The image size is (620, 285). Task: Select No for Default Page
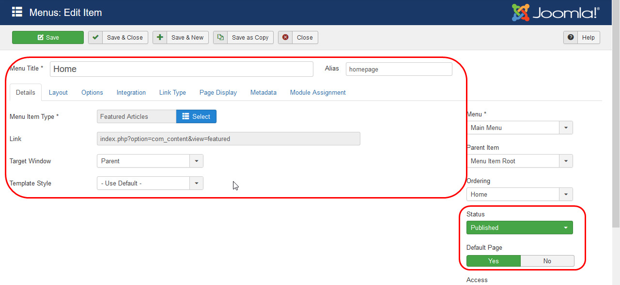(x=547, y=261)
